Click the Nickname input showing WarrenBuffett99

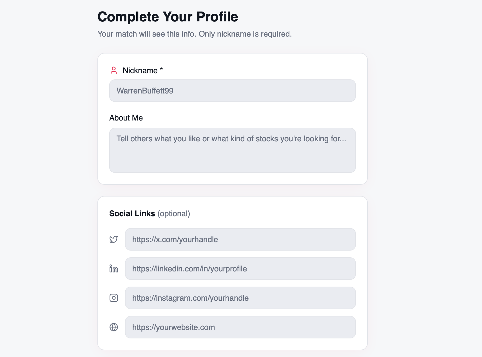(232, 91)
